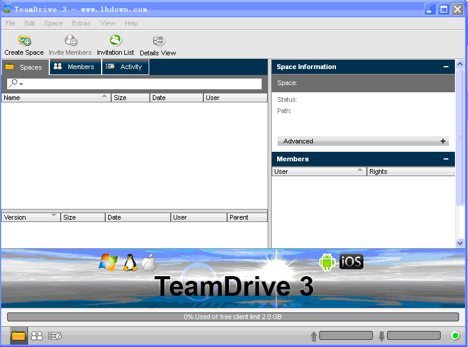
Task: Click right panel scrollbar down arrow
Action: click(460, 243)
